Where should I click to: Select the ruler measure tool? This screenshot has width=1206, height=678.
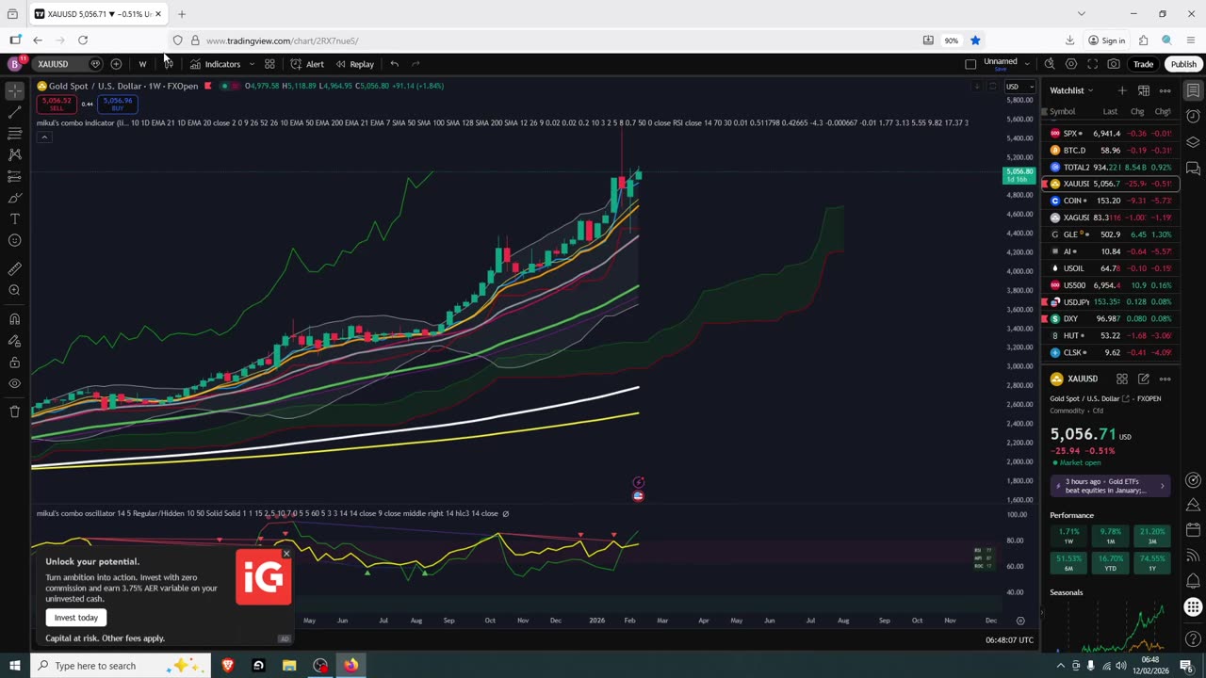14,268
